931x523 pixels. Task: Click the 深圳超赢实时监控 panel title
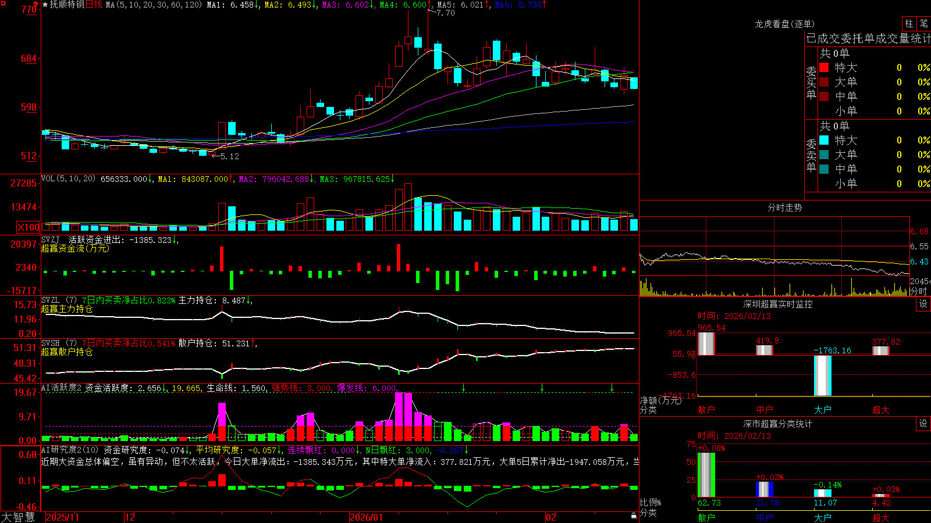[x=777, y=304]
